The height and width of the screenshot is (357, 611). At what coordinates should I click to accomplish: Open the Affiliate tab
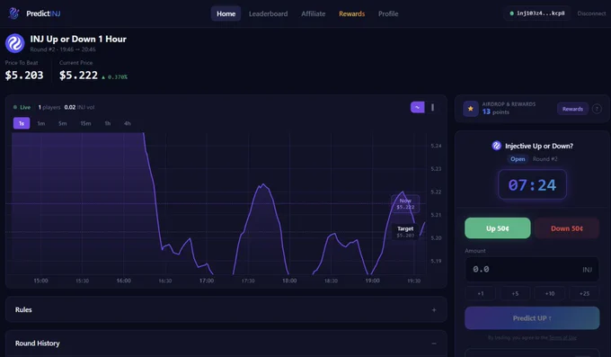(x=314, y=13)
